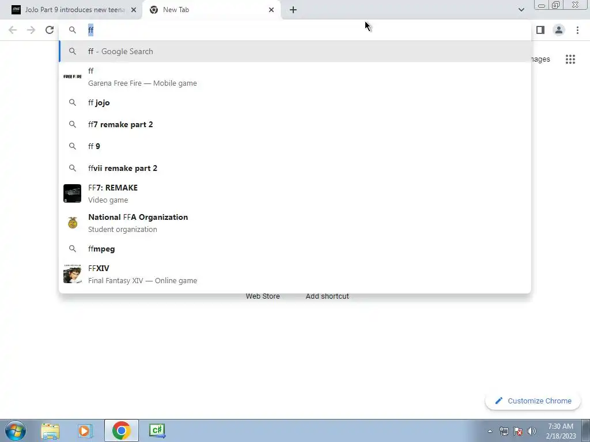Open the Web Store shortcut
The width and height of the screenshot is (590, 442).
(x=263, y=296)
